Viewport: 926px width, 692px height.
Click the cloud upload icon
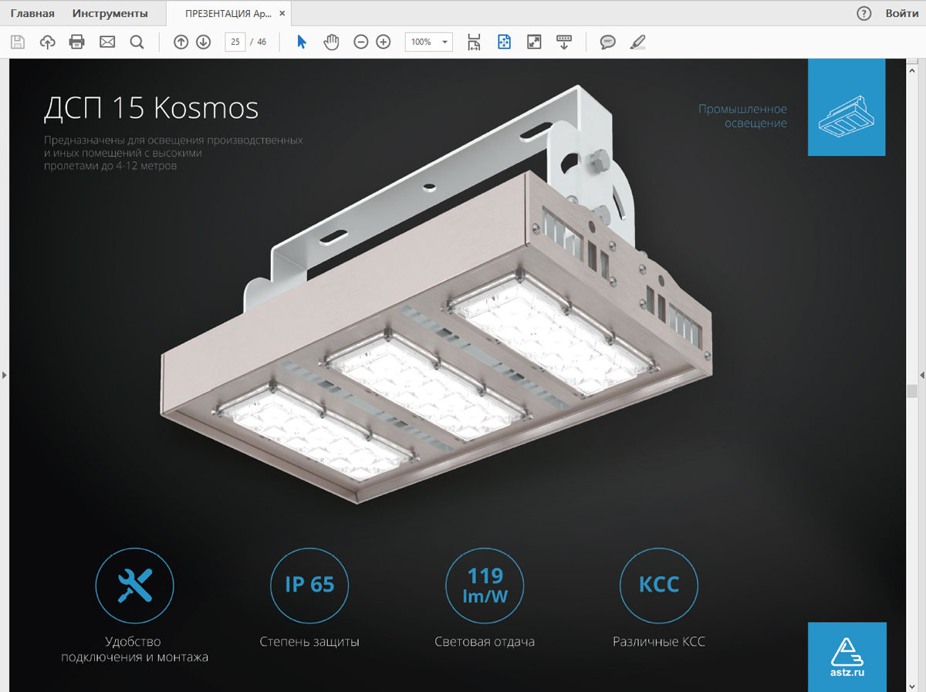tap(48, 42)
